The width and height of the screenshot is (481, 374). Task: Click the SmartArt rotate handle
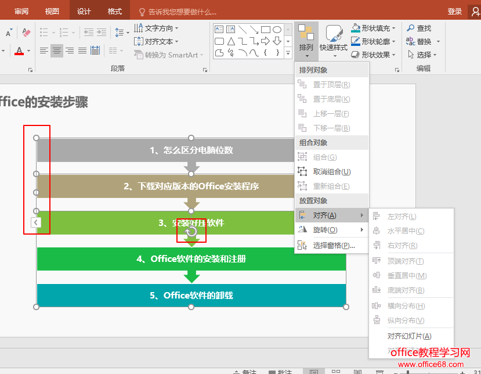(x=191, y=231)
